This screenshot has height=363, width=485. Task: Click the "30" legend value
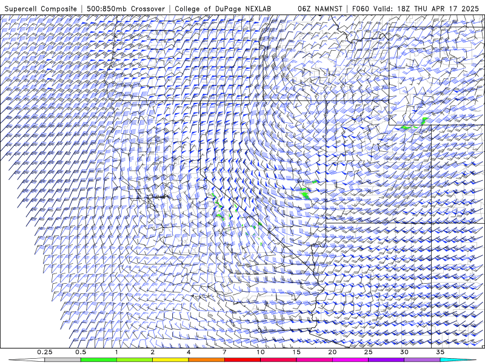click(x=404, y=352)
